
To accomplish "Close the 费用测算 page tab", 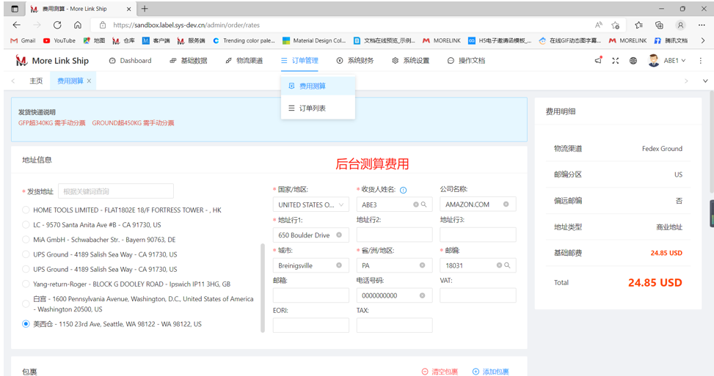I will tap(90, 81).
